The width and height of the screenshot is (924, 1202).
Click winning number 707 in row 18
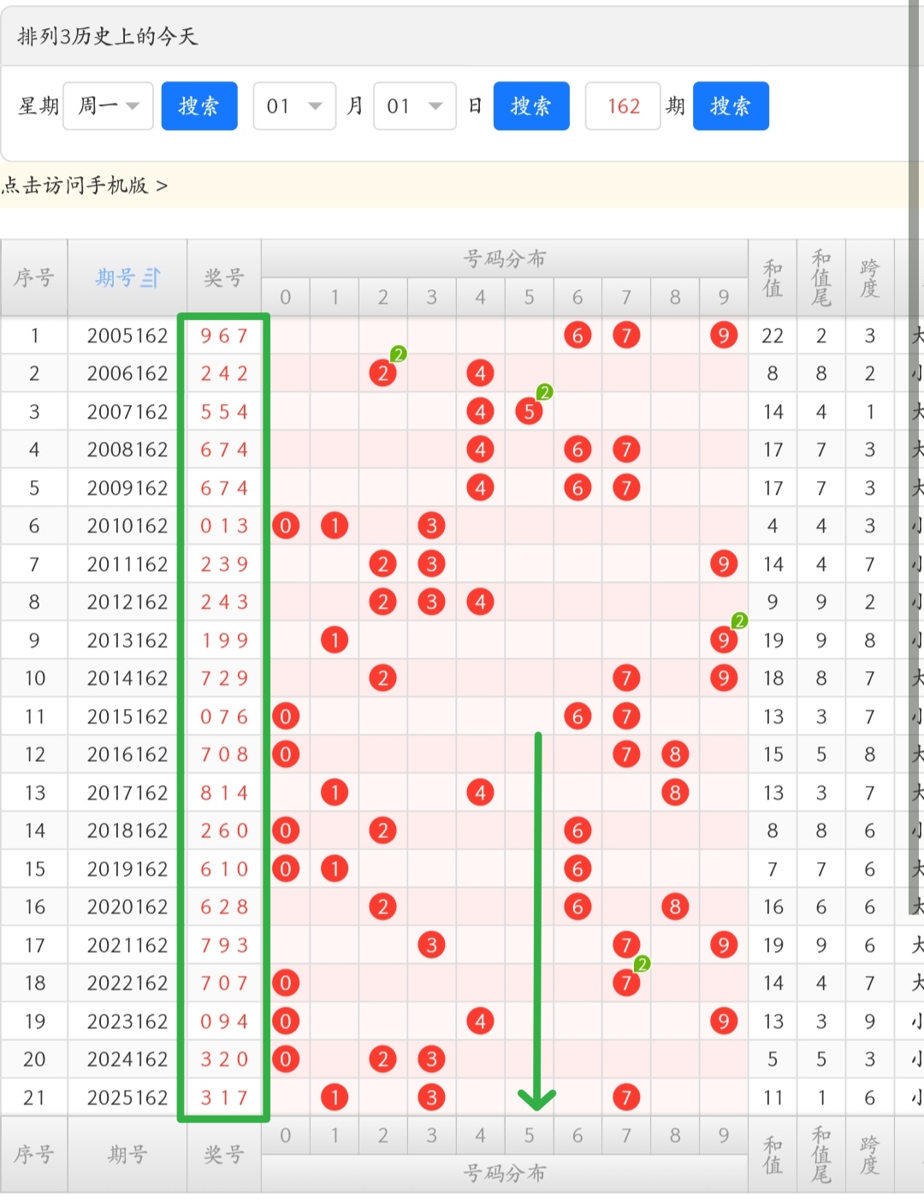tap(224, 983)
